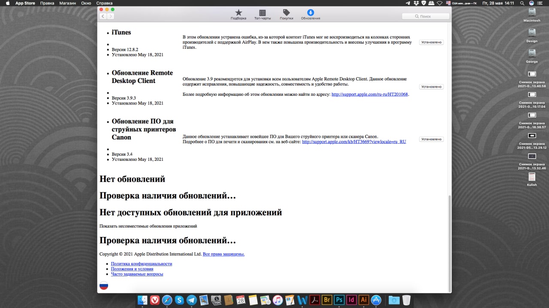
Task: Open 'Все права защищены' link
Action: (x=223, y=254)
